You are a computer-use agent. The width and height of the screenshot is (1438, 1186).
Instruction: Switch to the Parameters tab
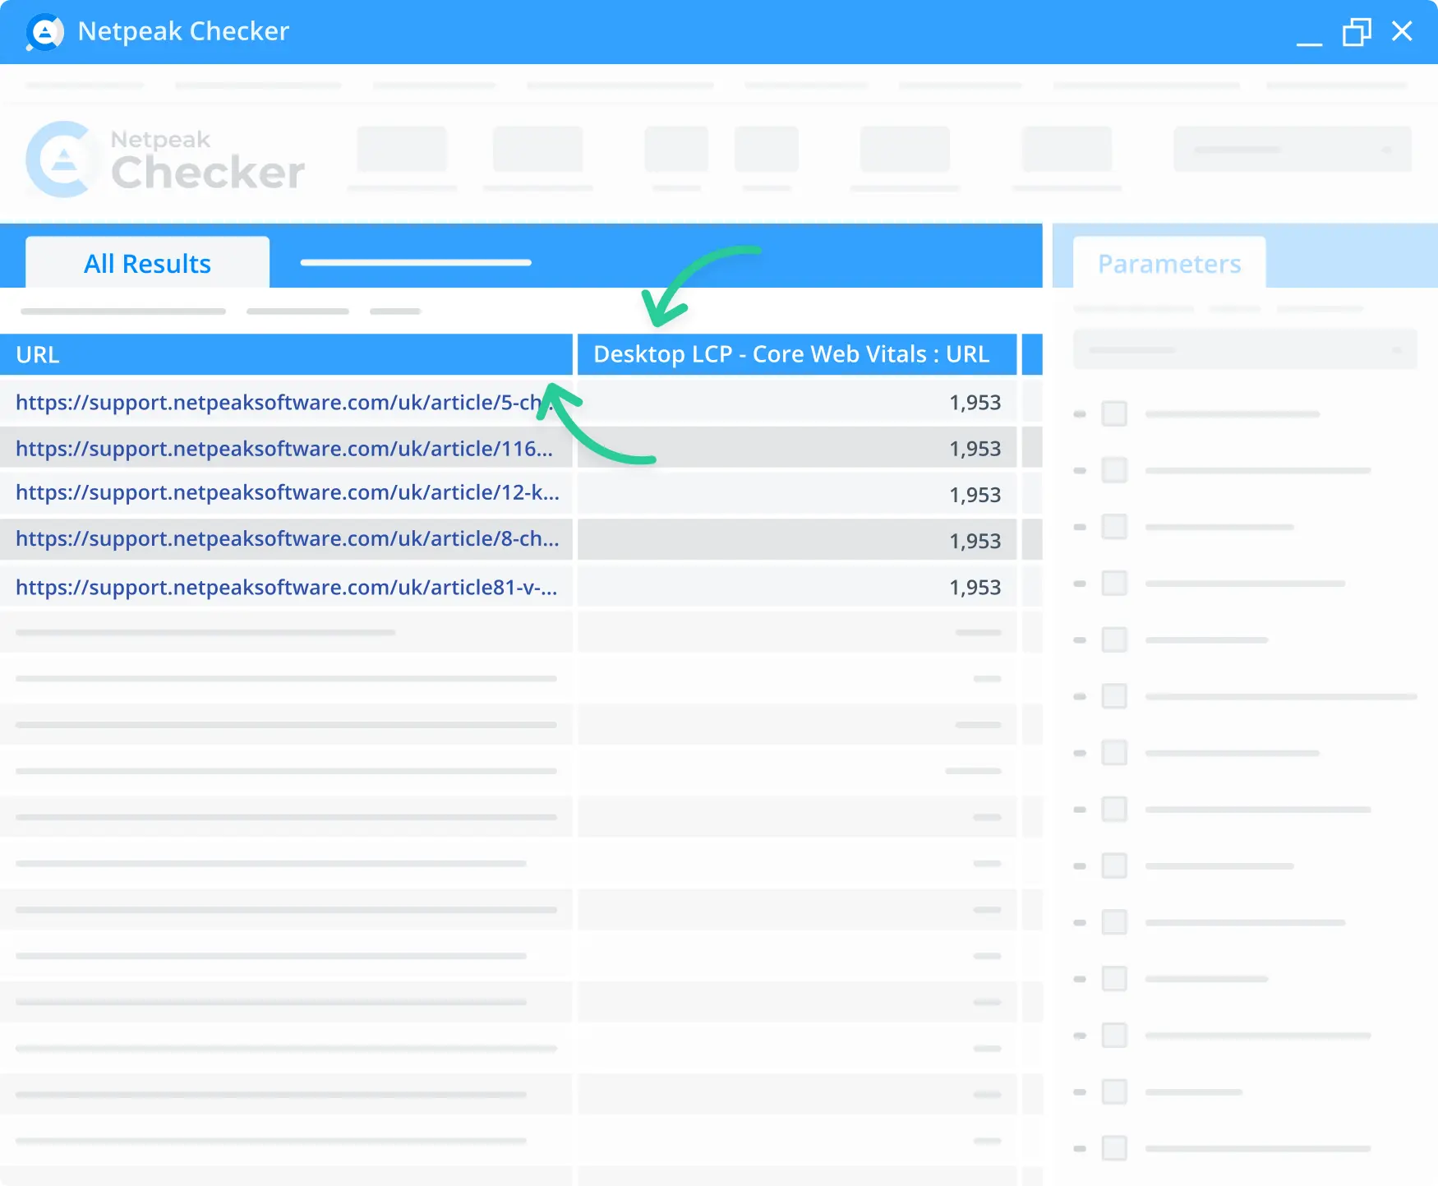[1169, 263]
